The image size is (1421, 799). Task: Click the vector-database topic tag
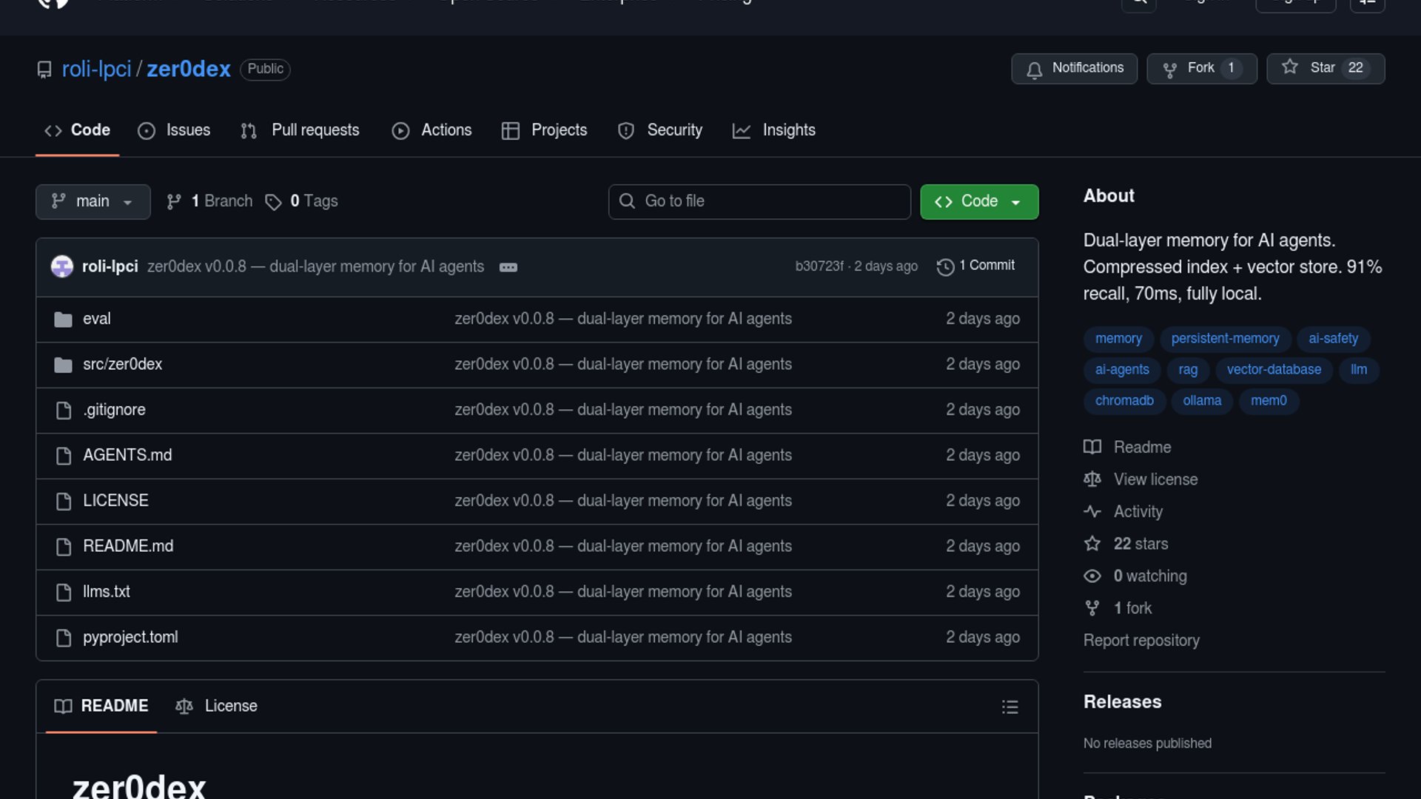point(1273,369)
